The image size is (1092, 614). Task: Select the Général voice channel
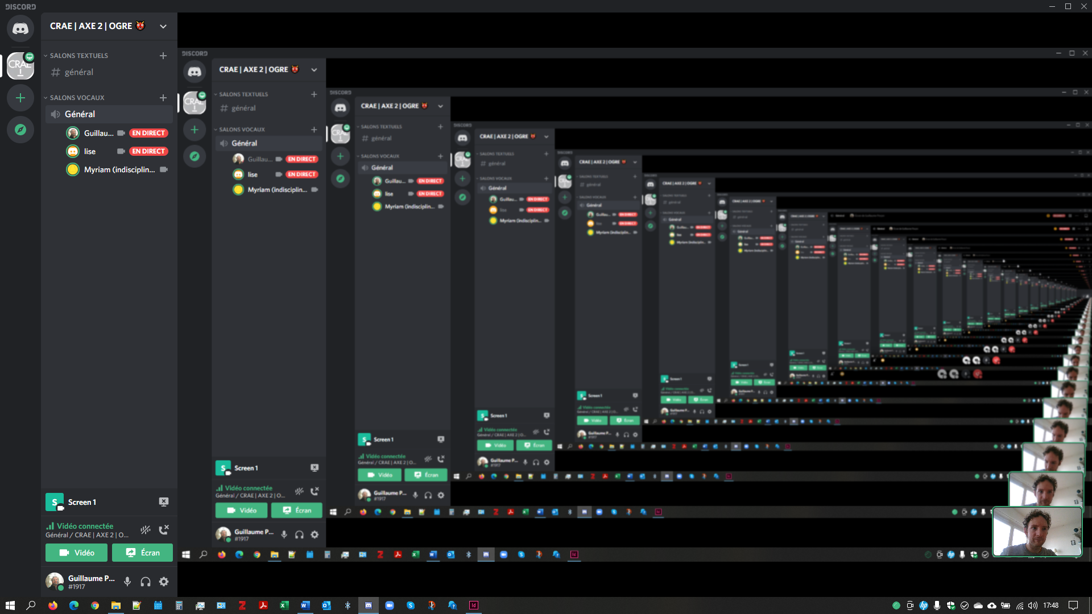pos(80,114)
